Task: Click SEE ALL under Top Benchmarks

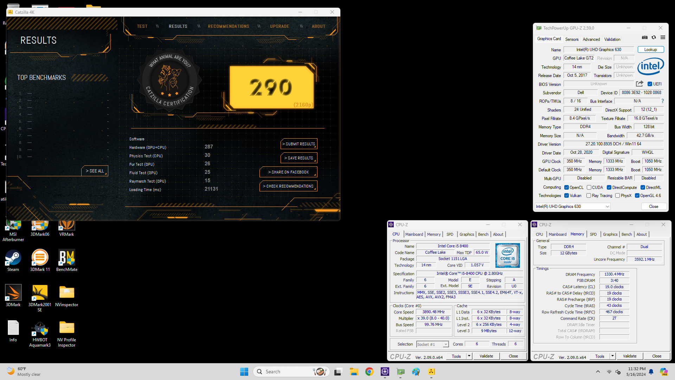Action: point(95,171)
